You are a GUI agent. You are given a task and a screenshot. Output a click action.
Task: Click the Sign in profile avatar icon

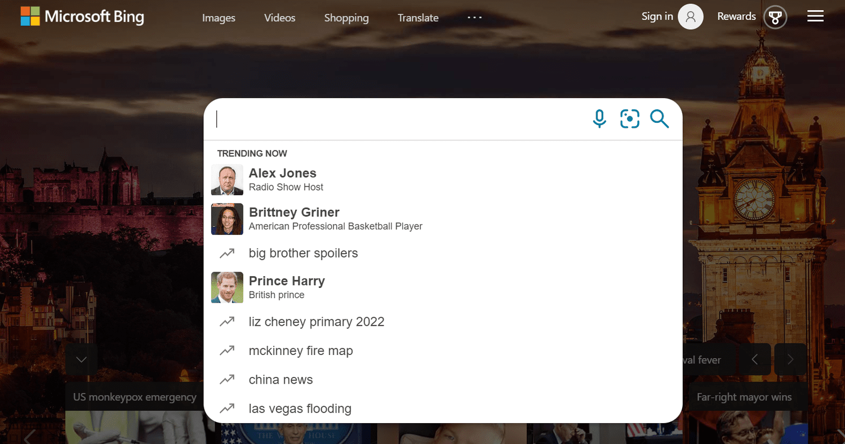[690, 17]
